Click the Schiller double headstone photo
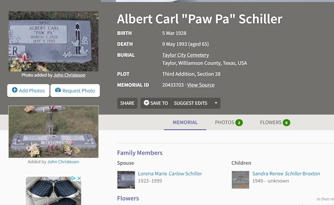334x205 pixels. click(x=54, y=132)
